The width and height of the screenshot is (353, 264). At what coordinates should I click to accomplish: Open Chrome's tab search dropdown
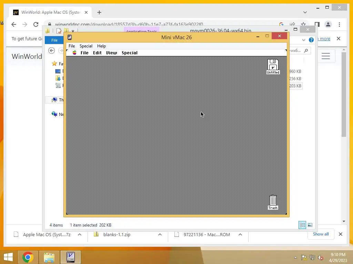tap(305, 12)
